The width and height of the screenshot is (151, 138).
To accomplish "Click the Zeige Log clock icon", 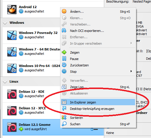I will 64,87.
